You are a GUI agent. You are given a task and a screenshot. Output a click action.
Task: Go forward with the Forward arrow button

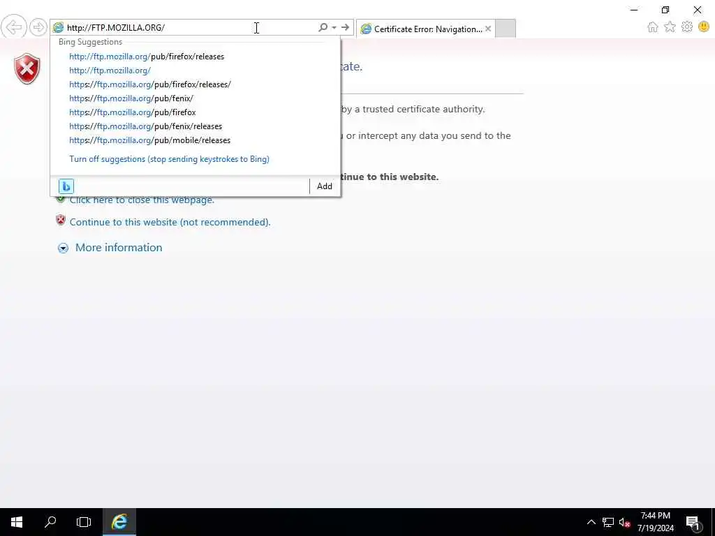tap(38, 27)
